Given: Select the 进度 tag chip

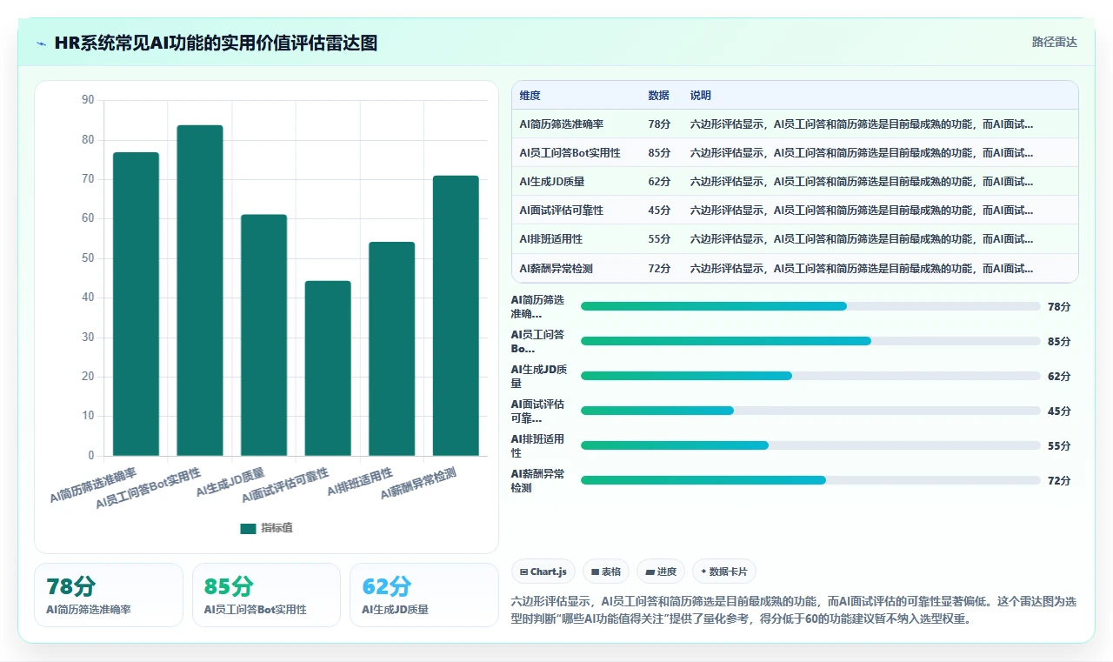Looking at the screenshot, I should pyautogui.click(x=661, y=572).
